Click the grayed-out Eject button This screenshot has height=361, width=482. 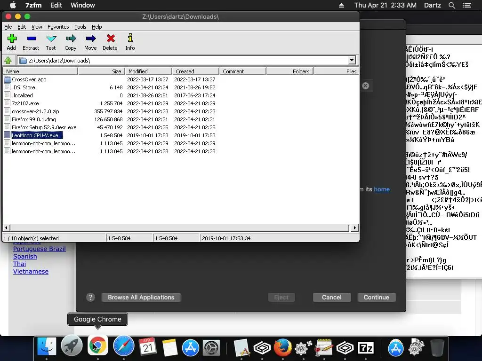pos(281,297)
